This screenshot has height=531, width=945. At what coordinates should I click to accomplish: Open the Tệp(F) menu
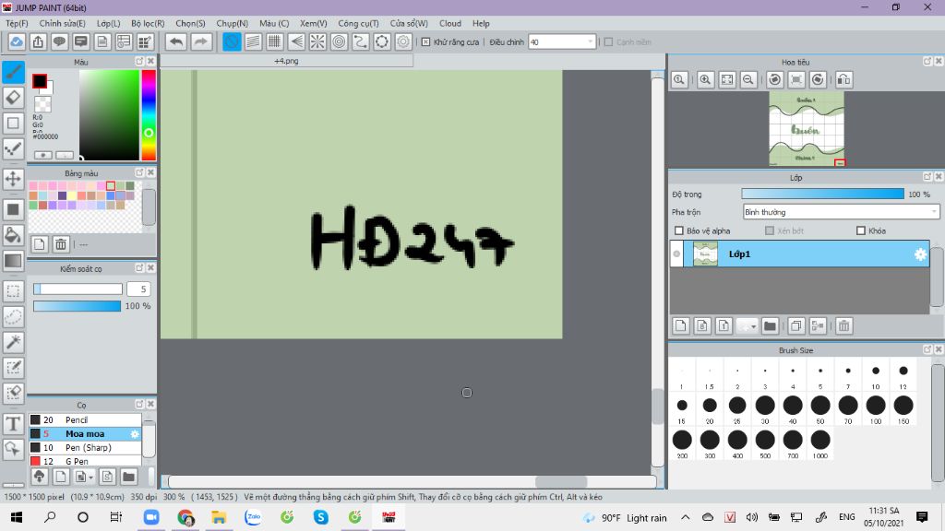pos(17,23)
